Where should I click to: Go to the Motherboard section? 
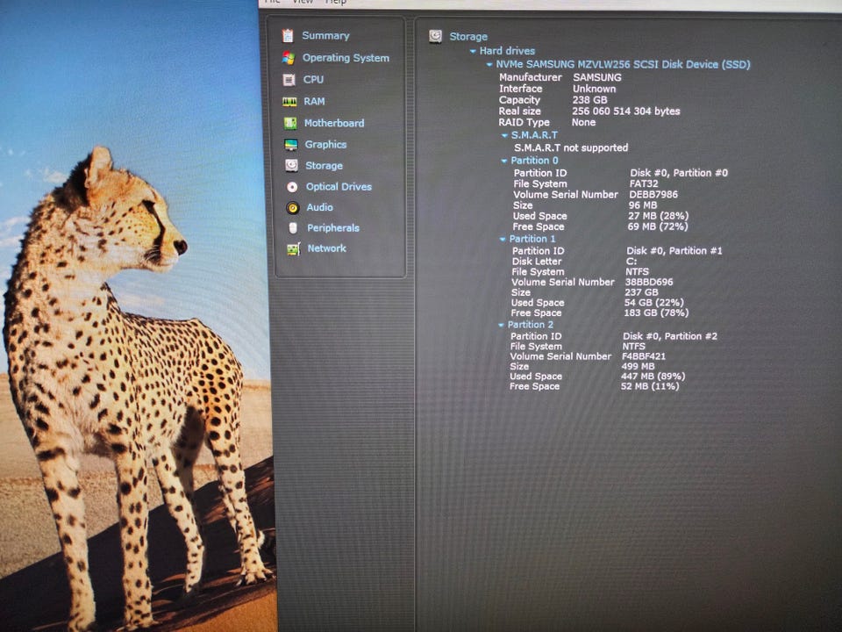pos(334,123)
